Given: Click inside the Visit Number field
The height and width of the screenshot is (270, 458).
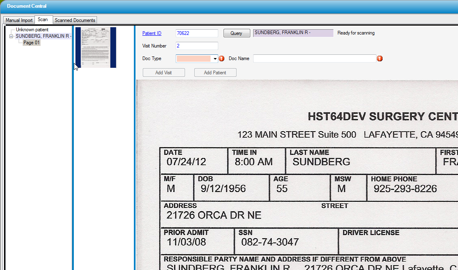Looking at the screenshot, I should [196, 45].
